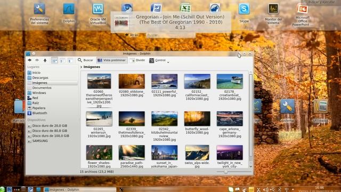Viewport: 341px width, 192px height.
Task: Select butterfly_wood image thumbnail
Action: (197, 118)
